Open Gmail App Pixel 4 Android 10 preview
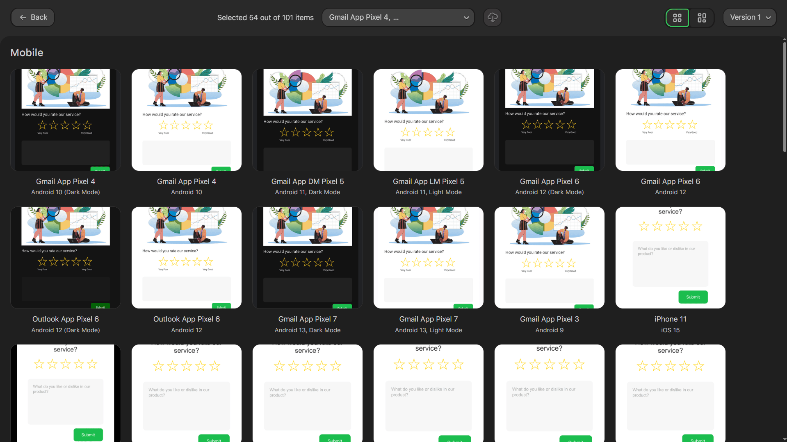The width and height of the screenshot is (787, 442). [x=187, y=120]
